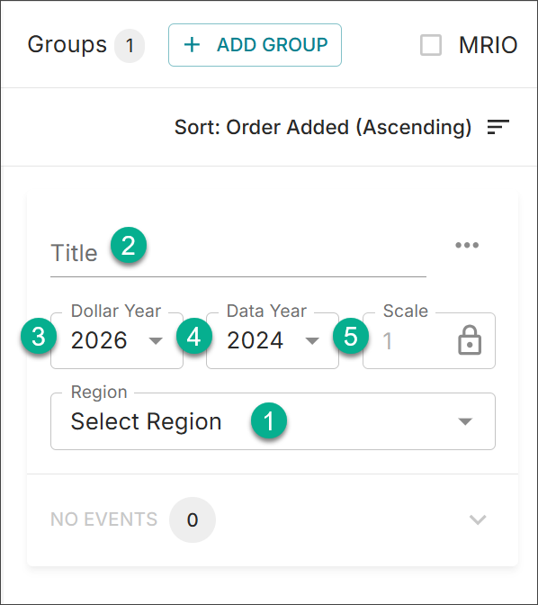Click the Scale lock icon
Screen dimensions: 538x605
click(x=470, y=340)
